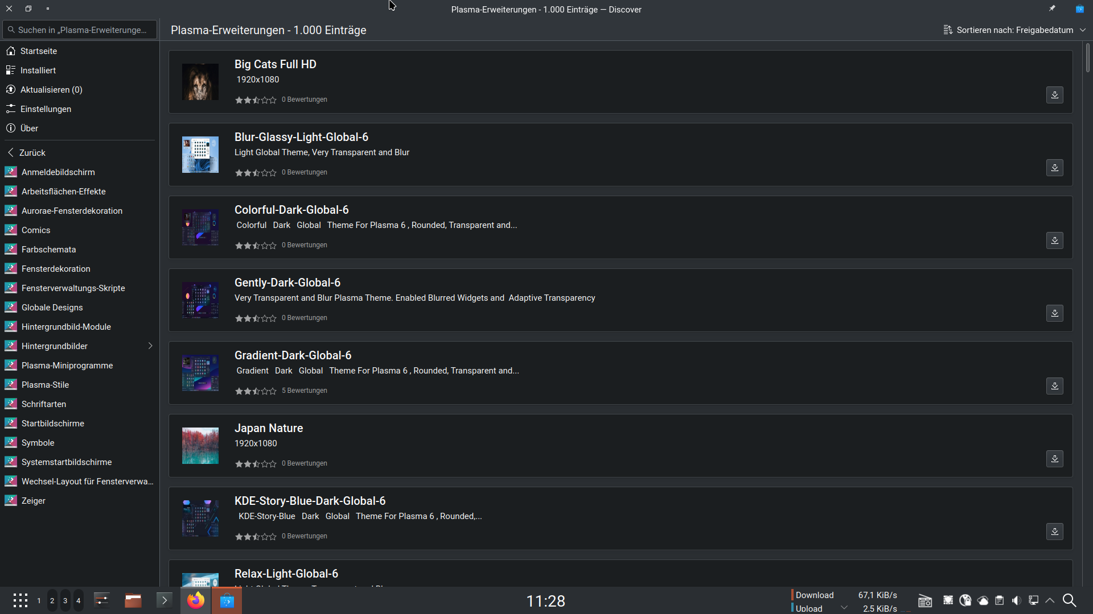This screenshot has height=614, width=1093.
Task: Click Discover shopping bag taskbar icon
Action: pos(227,600)
